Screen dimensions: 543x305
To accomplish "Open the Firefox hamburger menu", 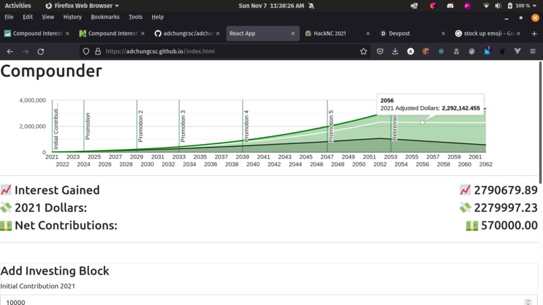I will pos(533,51).
